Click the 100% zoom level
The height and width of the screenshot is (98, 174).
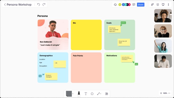tap(165, 93)
